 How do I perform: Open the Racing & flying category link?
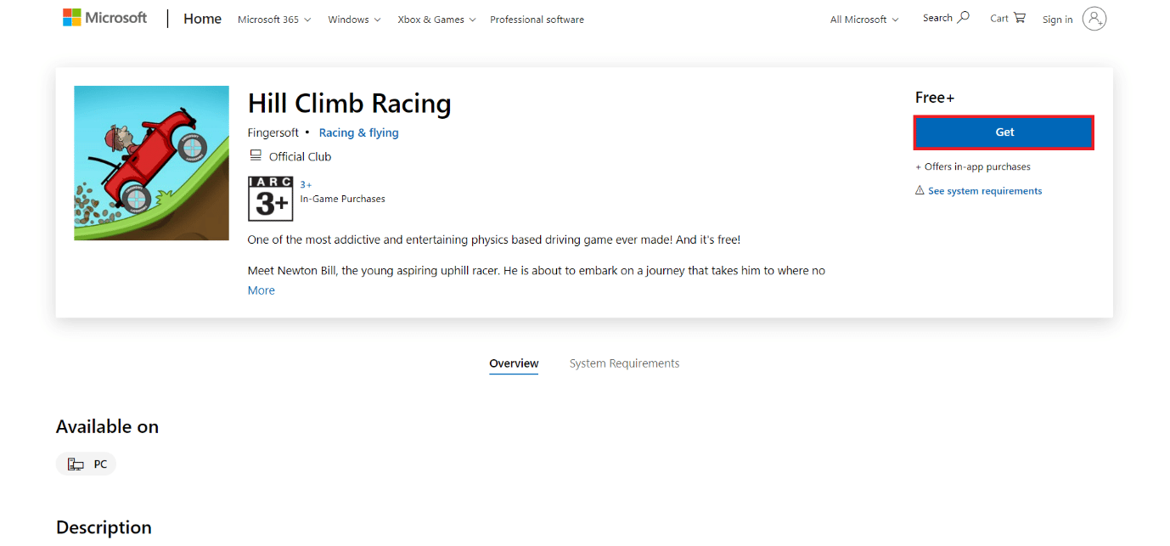tap(358, 132)
